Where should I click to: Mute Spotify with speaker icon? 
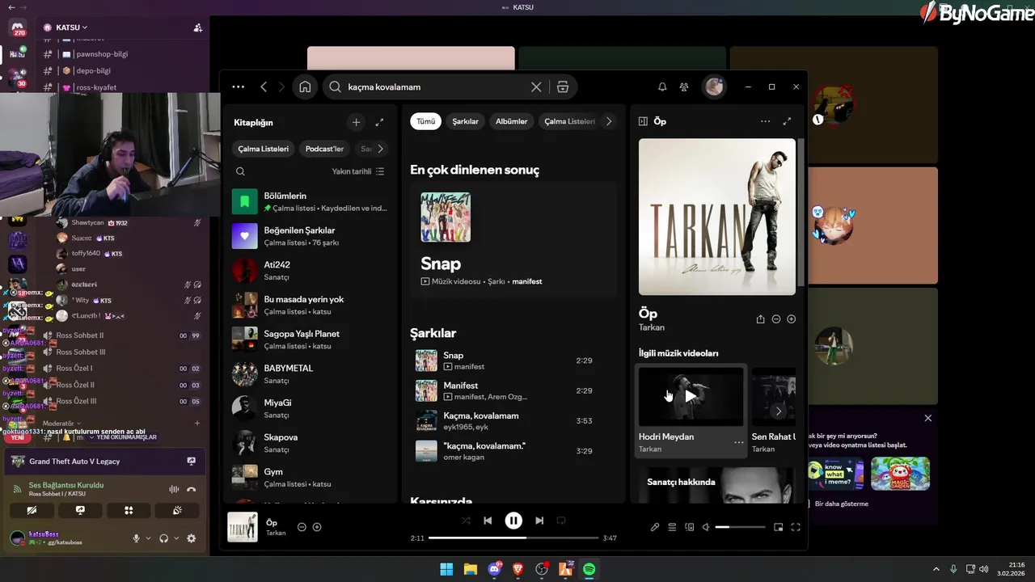pos(706,527)
